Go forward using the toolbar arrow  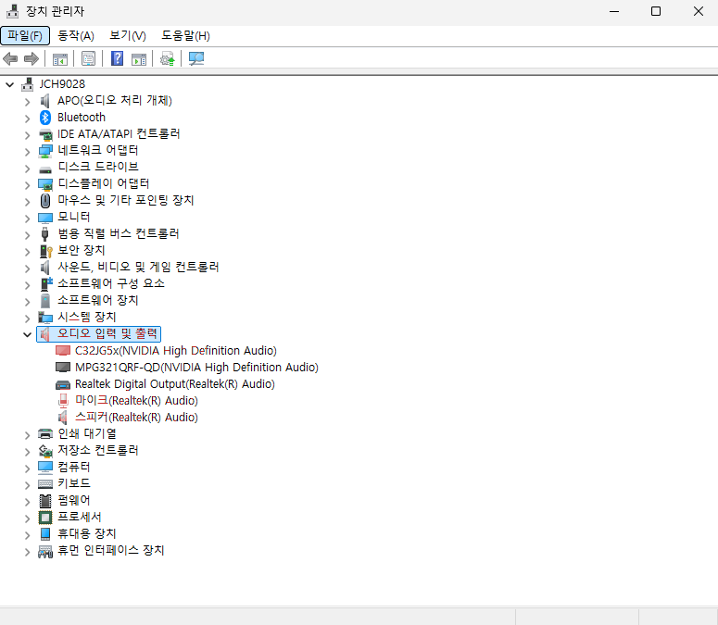(x=31, y=58)
